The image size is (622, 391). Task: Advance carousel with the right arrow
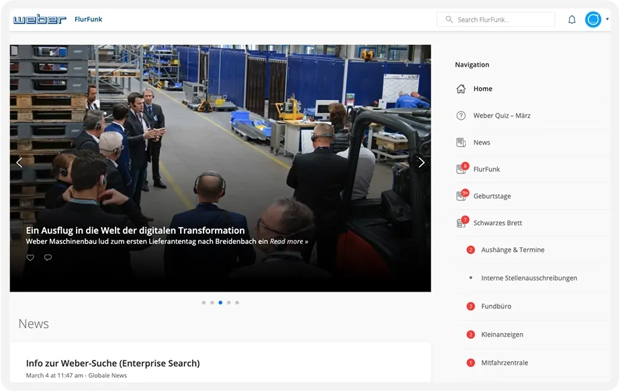point(421,162)
